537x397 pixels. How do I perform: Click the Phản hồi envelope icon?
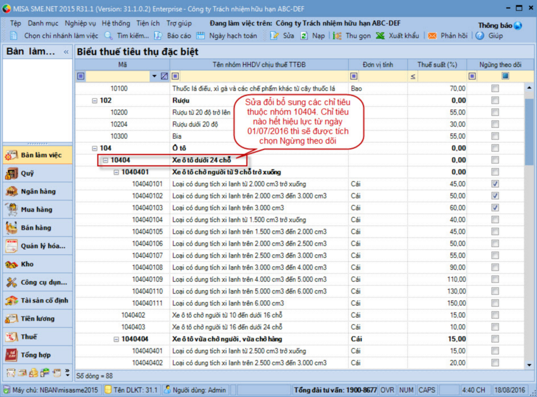point(432,36)
